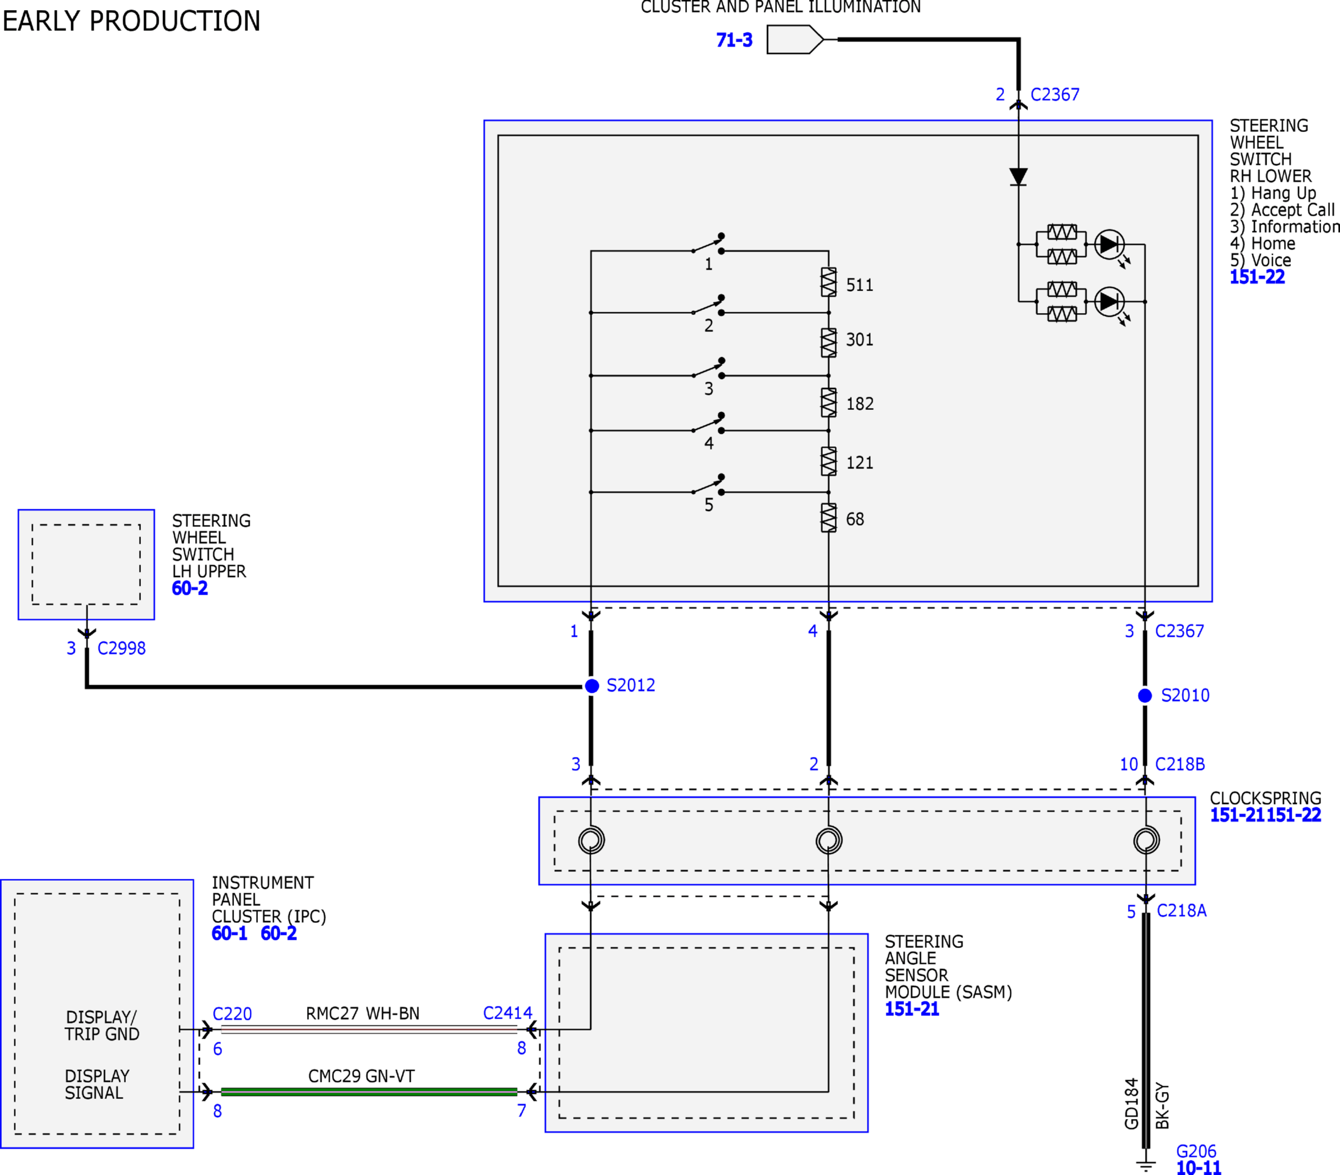Click connector label C220
Image resolution: width=1340 pixels, height=1175 pixels.
232,1014
